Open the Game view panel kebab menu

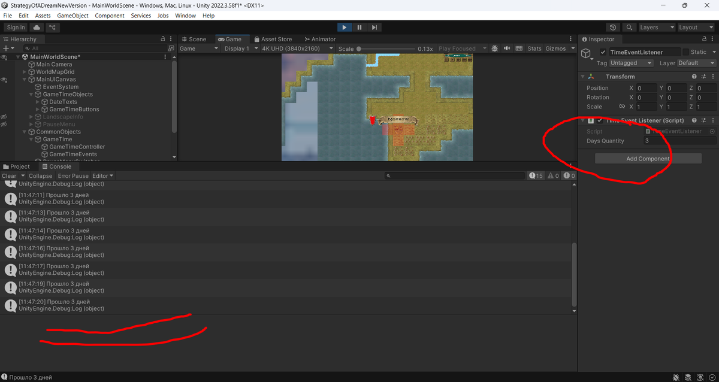tap(571, 39)
